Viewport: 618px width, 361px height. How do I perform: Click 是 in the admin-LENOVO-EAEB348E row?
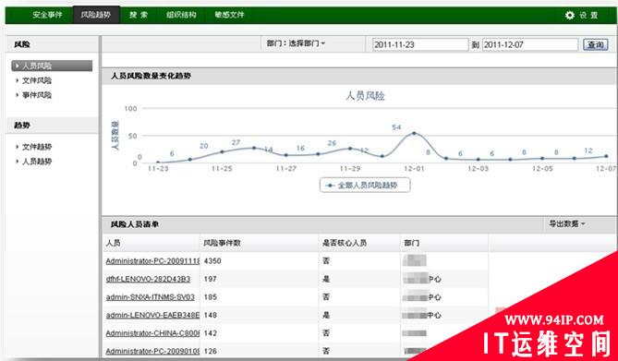[325, 315]
